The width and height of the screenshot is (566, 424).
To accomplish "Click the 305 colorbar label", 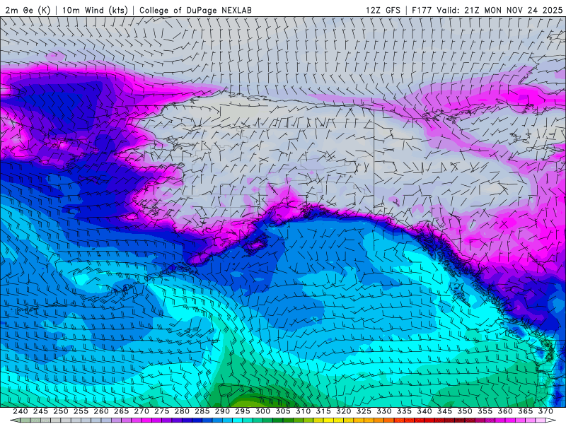I will coord(283,411).
